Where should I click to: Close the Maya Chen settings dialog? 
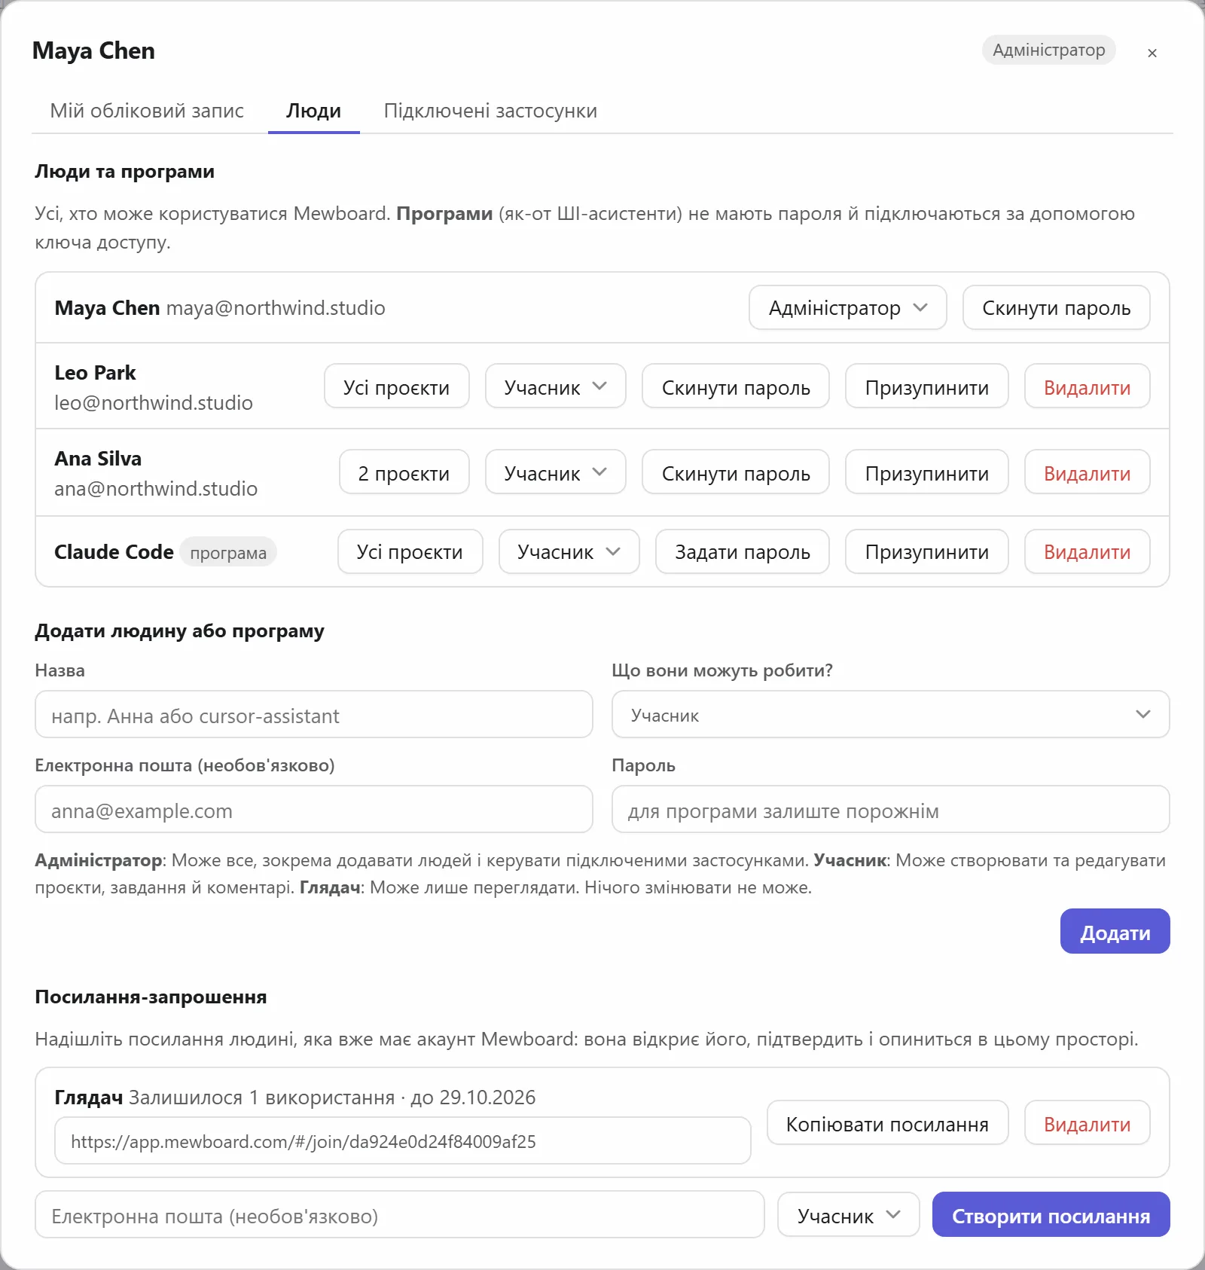coord(1152,53)
